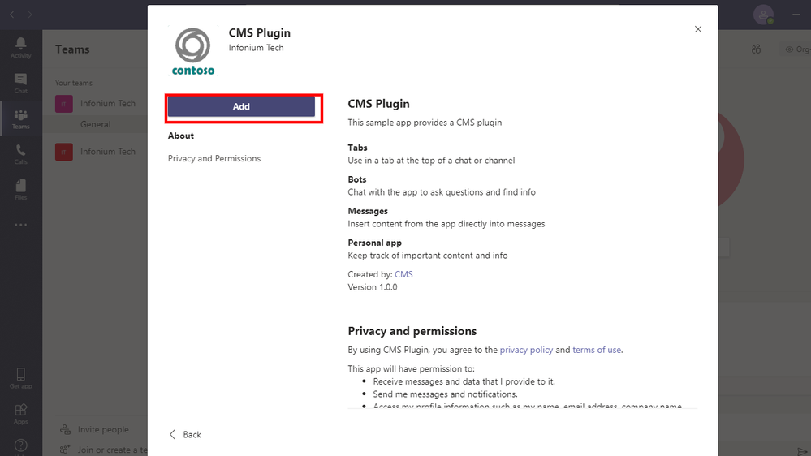Screen dimensions: 811x456
Task: Open the privacy policy link
Action: pos(526,350)
